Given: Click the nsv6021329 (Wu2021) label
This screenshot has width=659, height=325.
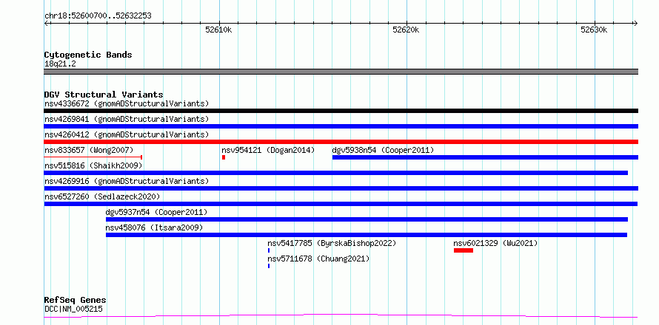Looking at the screenshot, I should (495, 243).
